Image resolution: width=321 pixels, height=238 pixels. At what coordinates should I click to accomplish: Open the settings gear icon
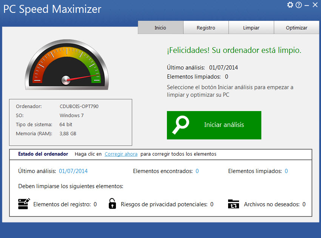pos(290,5)
